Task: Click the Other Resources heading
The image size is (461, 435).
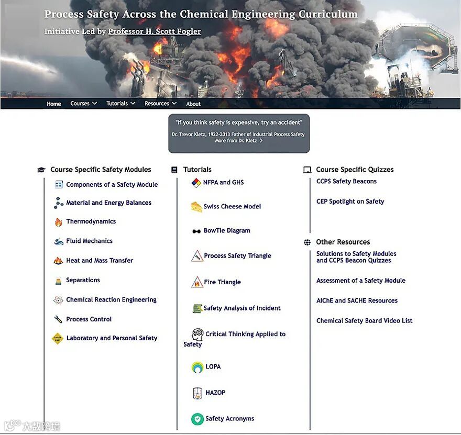Action: click(x=343, y=242)
